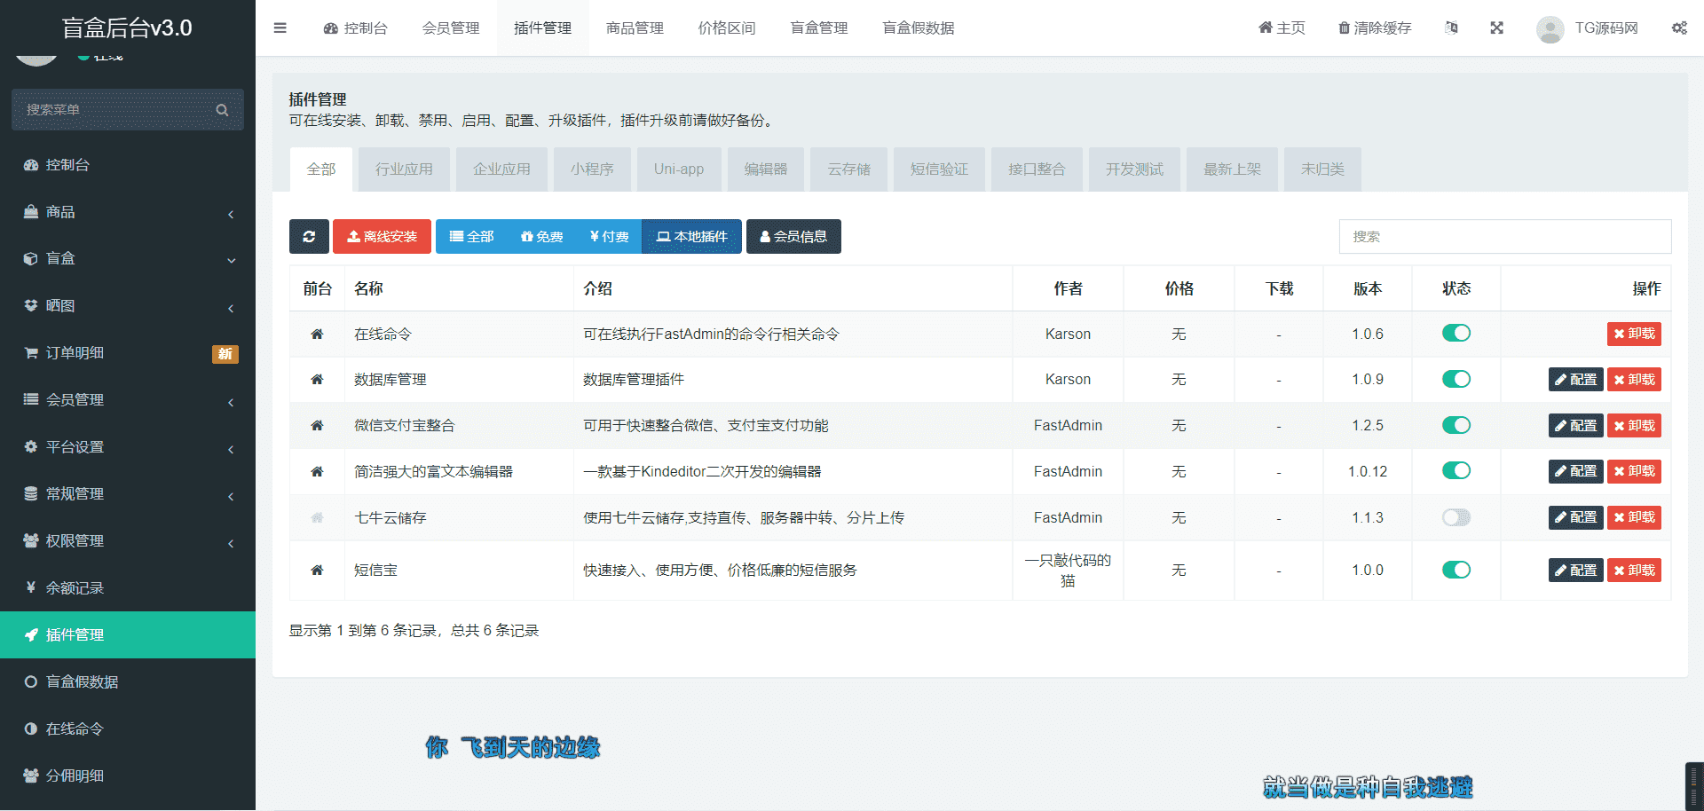Switch to the 小程序 category tab
This screenshot has height=811, width=1704.
click(592, 169)
